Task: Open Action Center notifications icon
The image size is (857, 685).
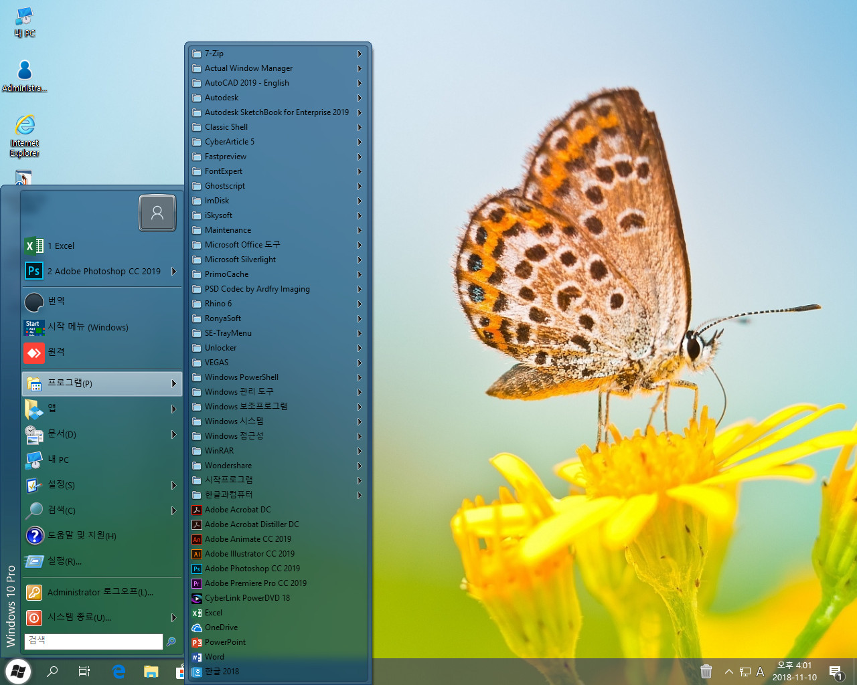Action: [836, 672]
